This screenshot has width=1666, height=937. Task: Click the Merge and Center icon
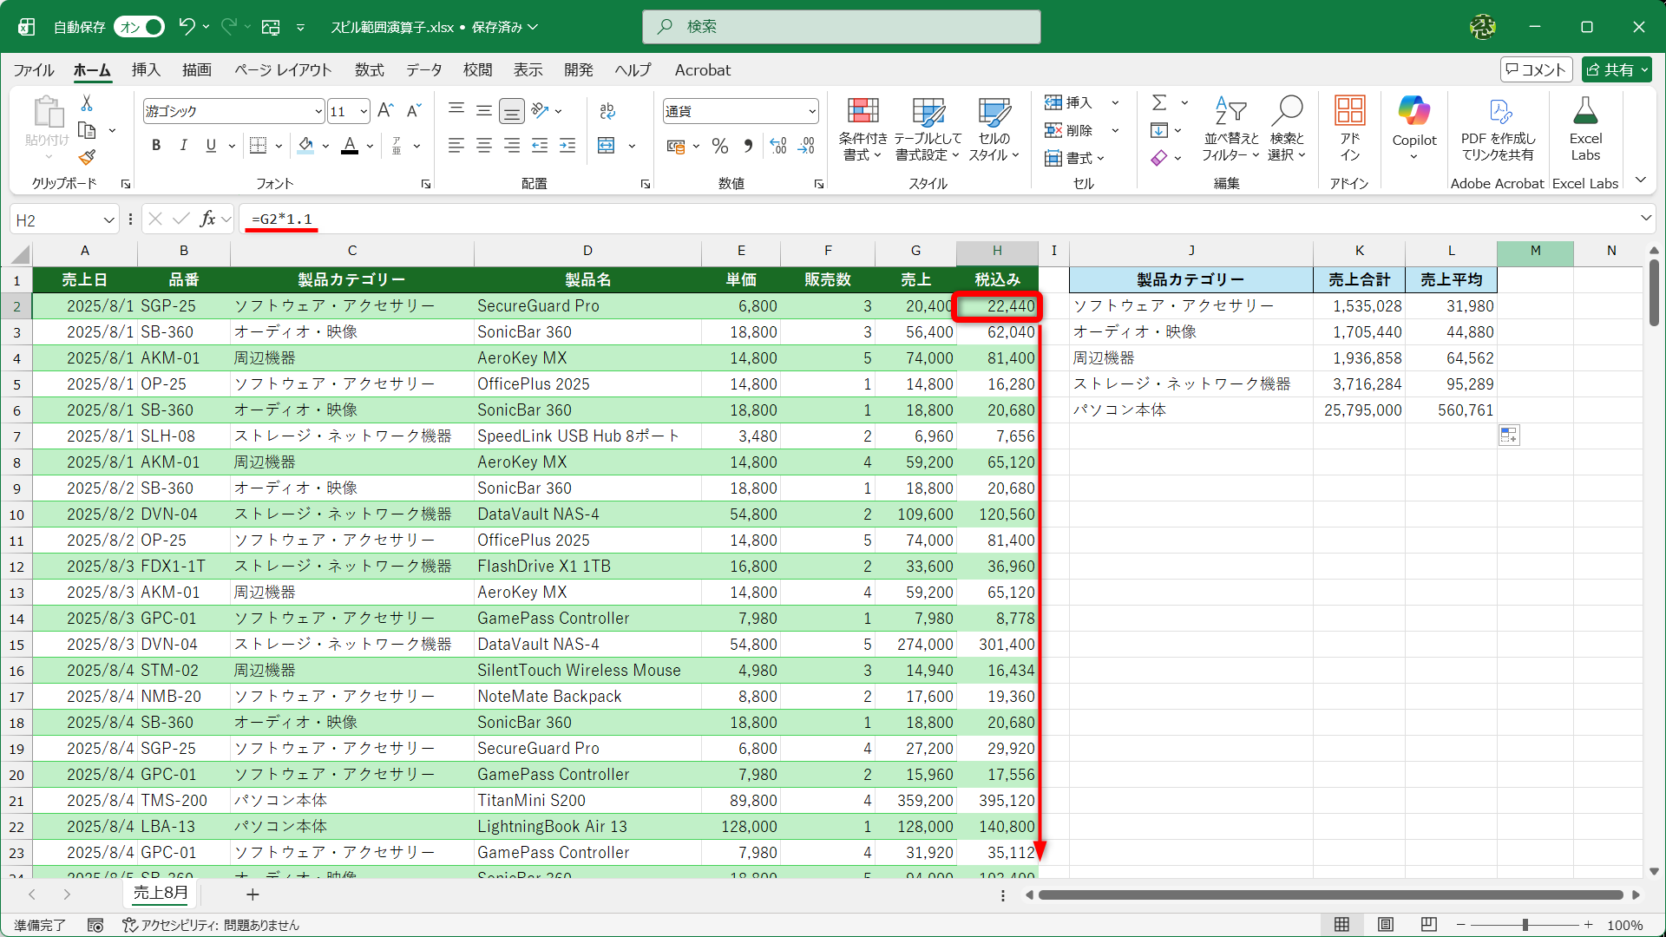pos(607,146)
